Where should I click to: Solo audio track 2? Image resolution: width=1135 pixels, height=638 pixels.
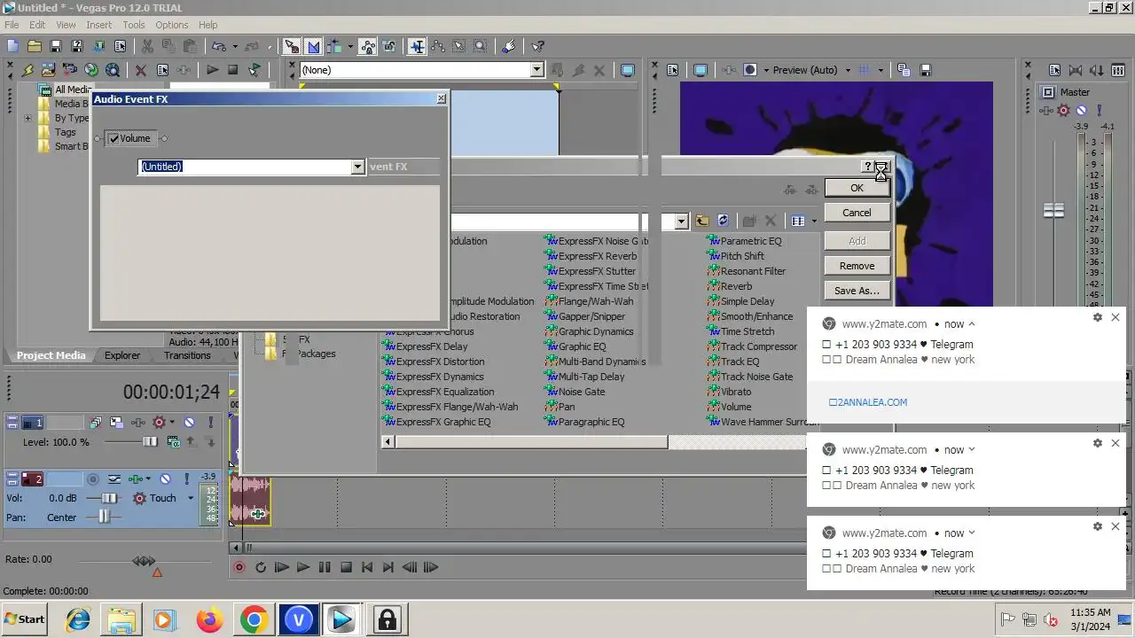tap(186, 478)
